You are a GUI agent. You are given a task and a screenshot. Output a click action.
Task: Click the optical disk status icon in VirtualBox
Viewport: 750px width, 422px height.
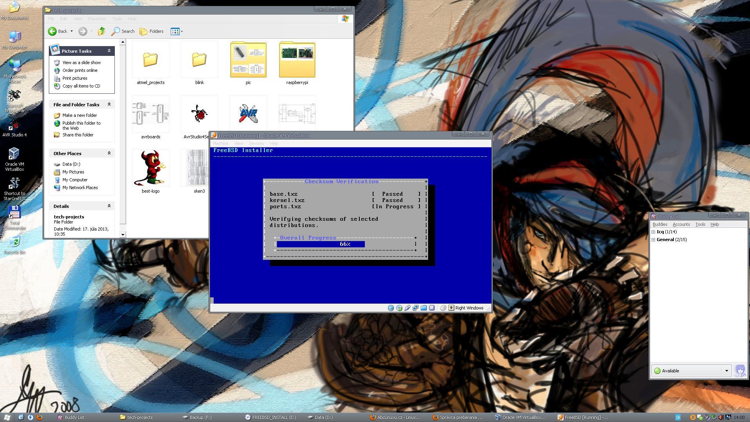pyautogui.click(x=399, y=308)
